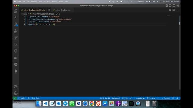Image resolution: width=193 pixels, height=108 pixels.
Task: Open the Accounts menu icon
Action: point(16,87)
